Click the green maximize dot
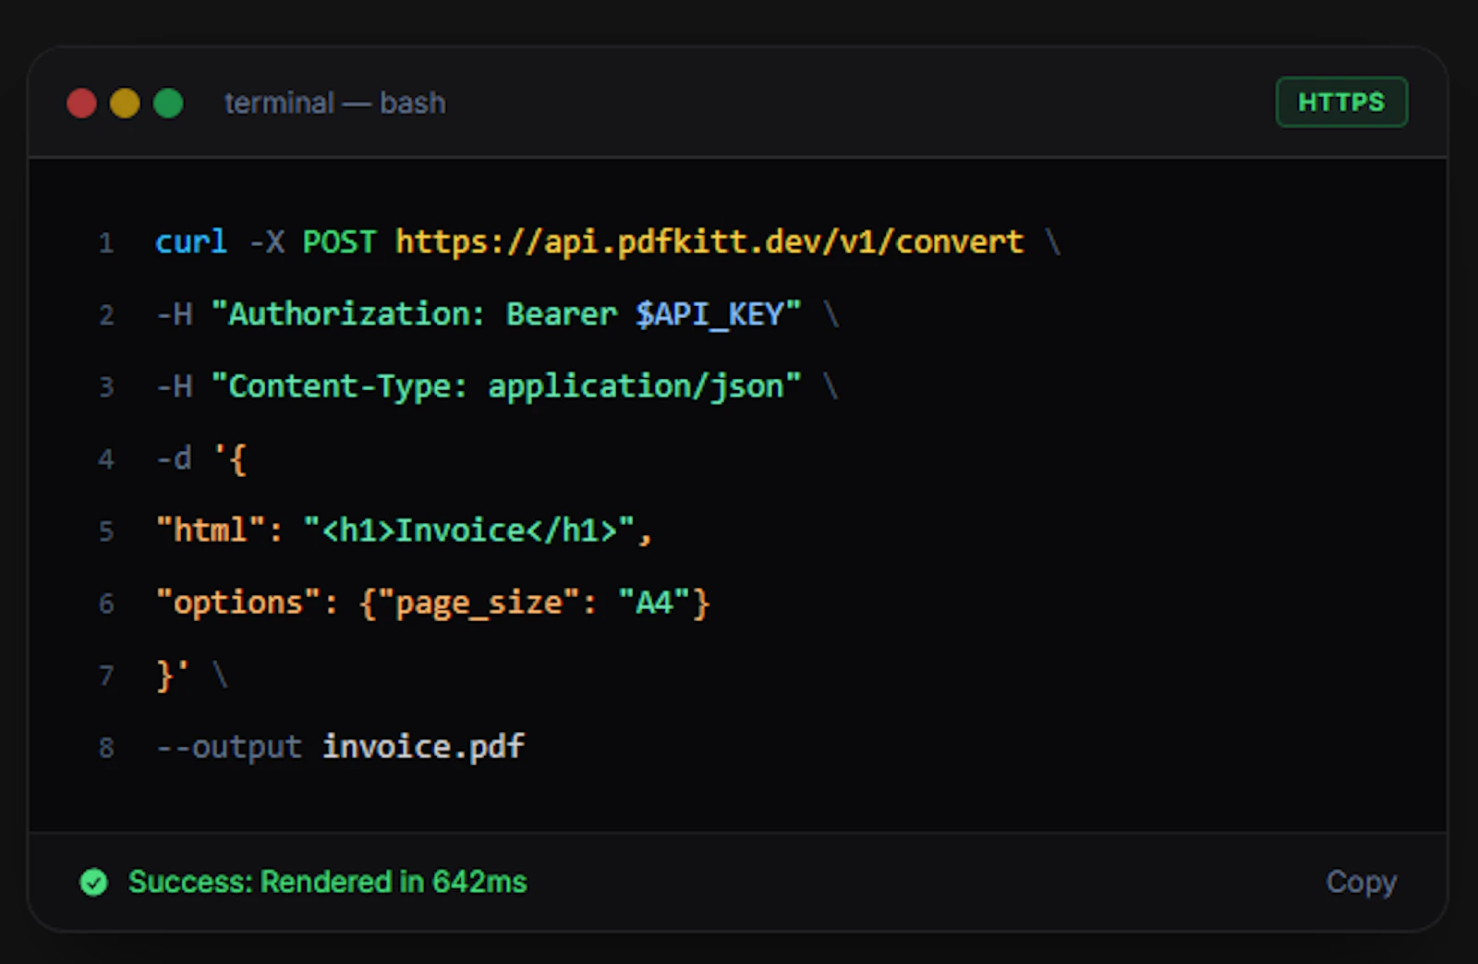 (168, 103)
